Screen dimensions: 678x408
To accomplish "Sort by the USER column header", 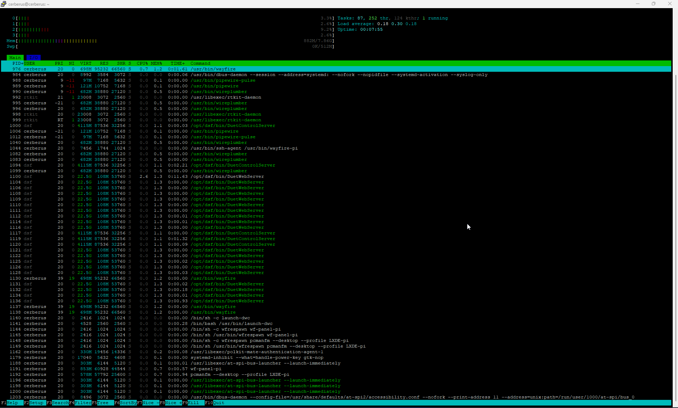I will (29, 63).
